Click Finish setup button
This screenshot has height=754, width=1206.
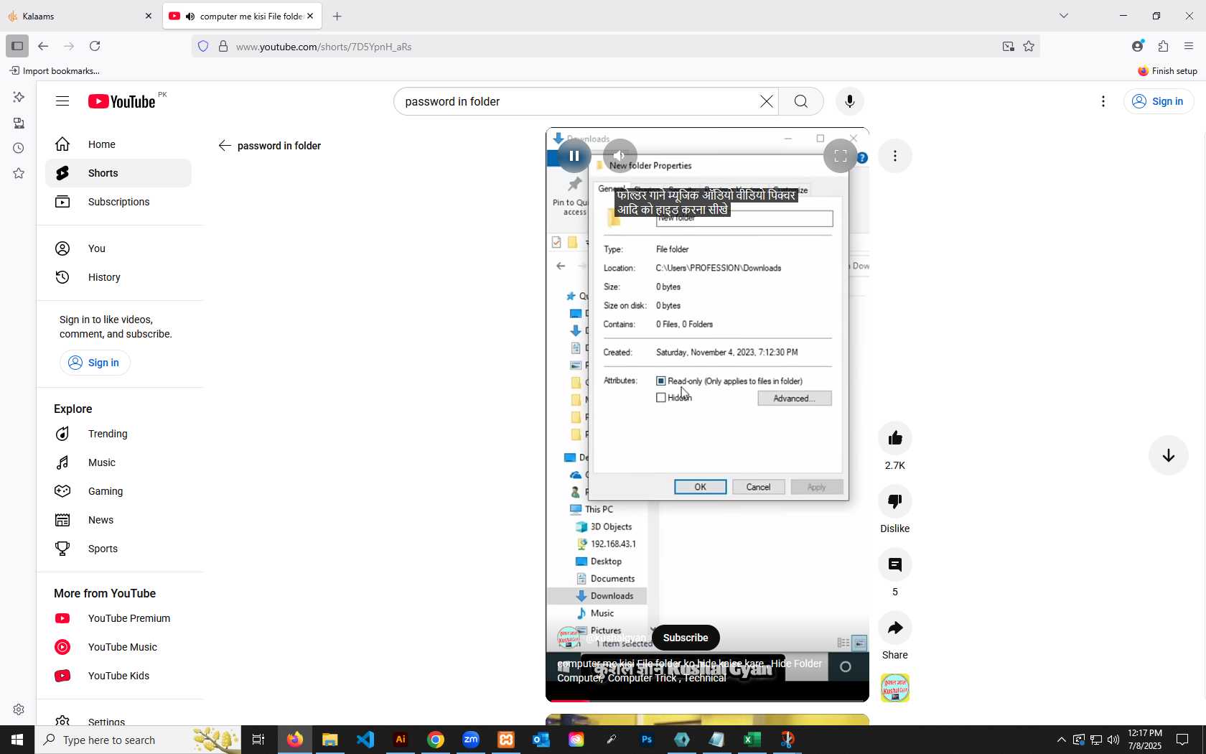(x=1167, y=70)
